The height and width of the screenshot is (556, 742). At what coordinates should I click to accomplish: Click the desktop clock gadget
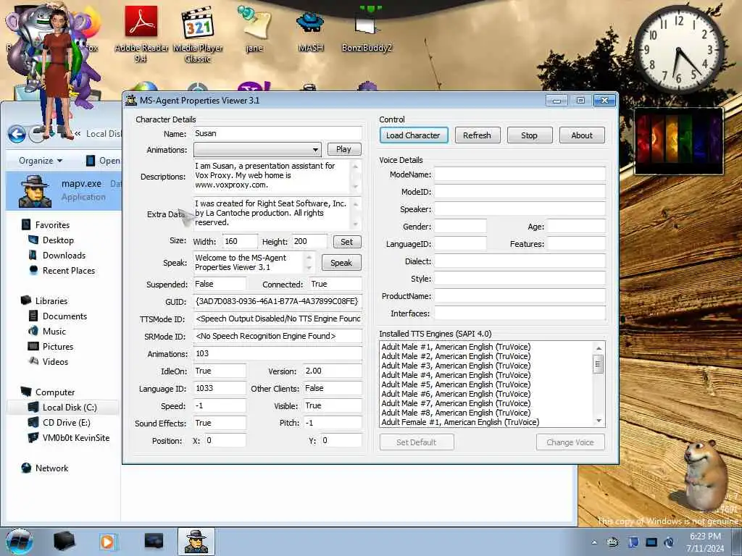point(678,49)
